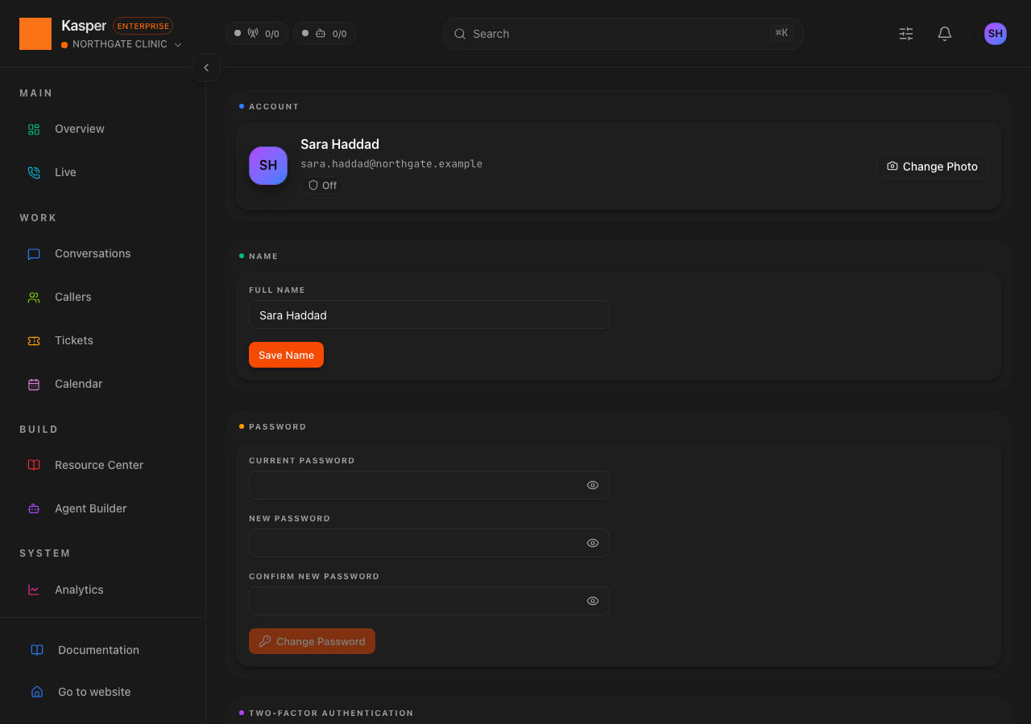Collapse the sidebar with the chevron button
The image size is (1031, 724).
pyautogui.click(x=206, y=68)
